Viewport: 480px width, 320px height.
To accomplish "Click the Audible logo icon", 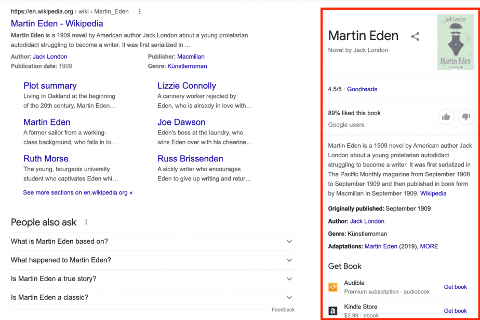I will [x=333, y=287].
